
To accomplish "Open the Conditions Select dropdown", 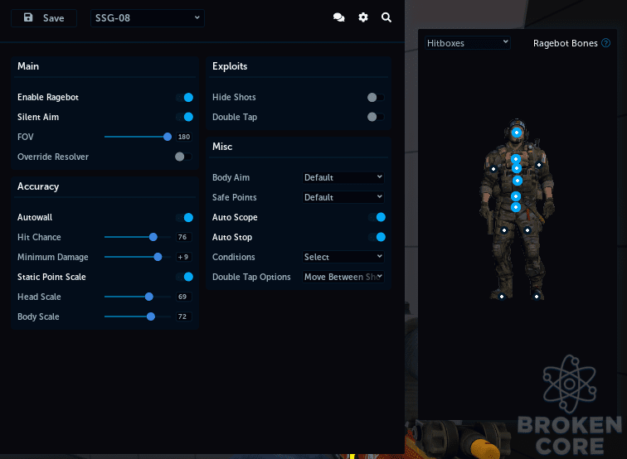I will click(343, 257).
